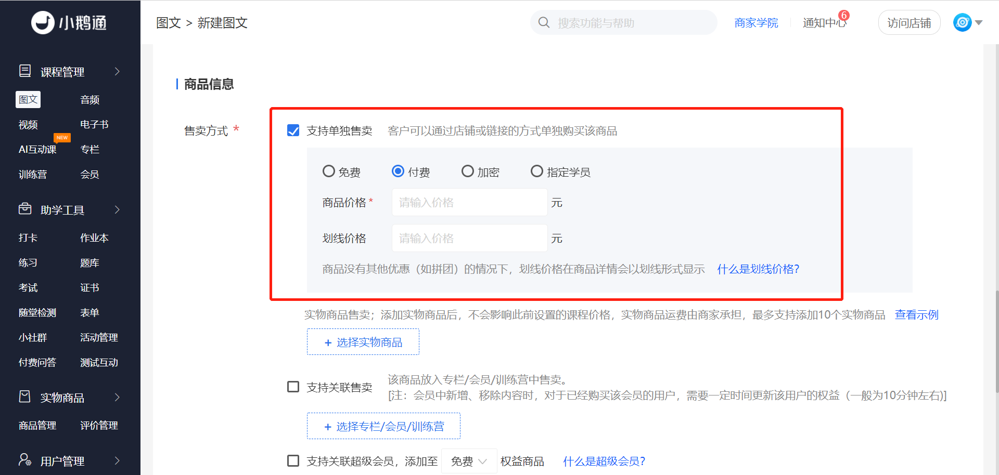Expand the 实物商品 chevron
The image size is (999, 475).
coord(117,397)
